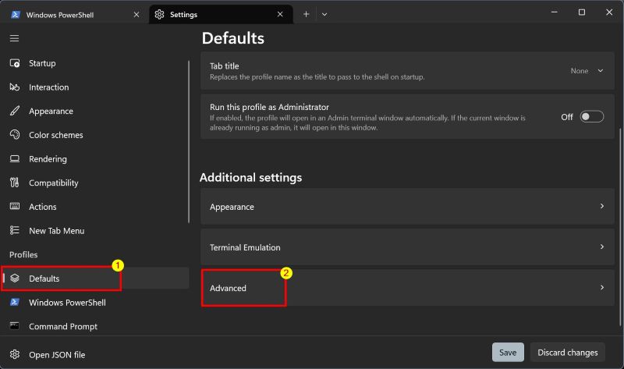The height and width of the screenshot is (369, 624).
Task: Toggle Run this profile as Administrator
Action: [591, 117]
